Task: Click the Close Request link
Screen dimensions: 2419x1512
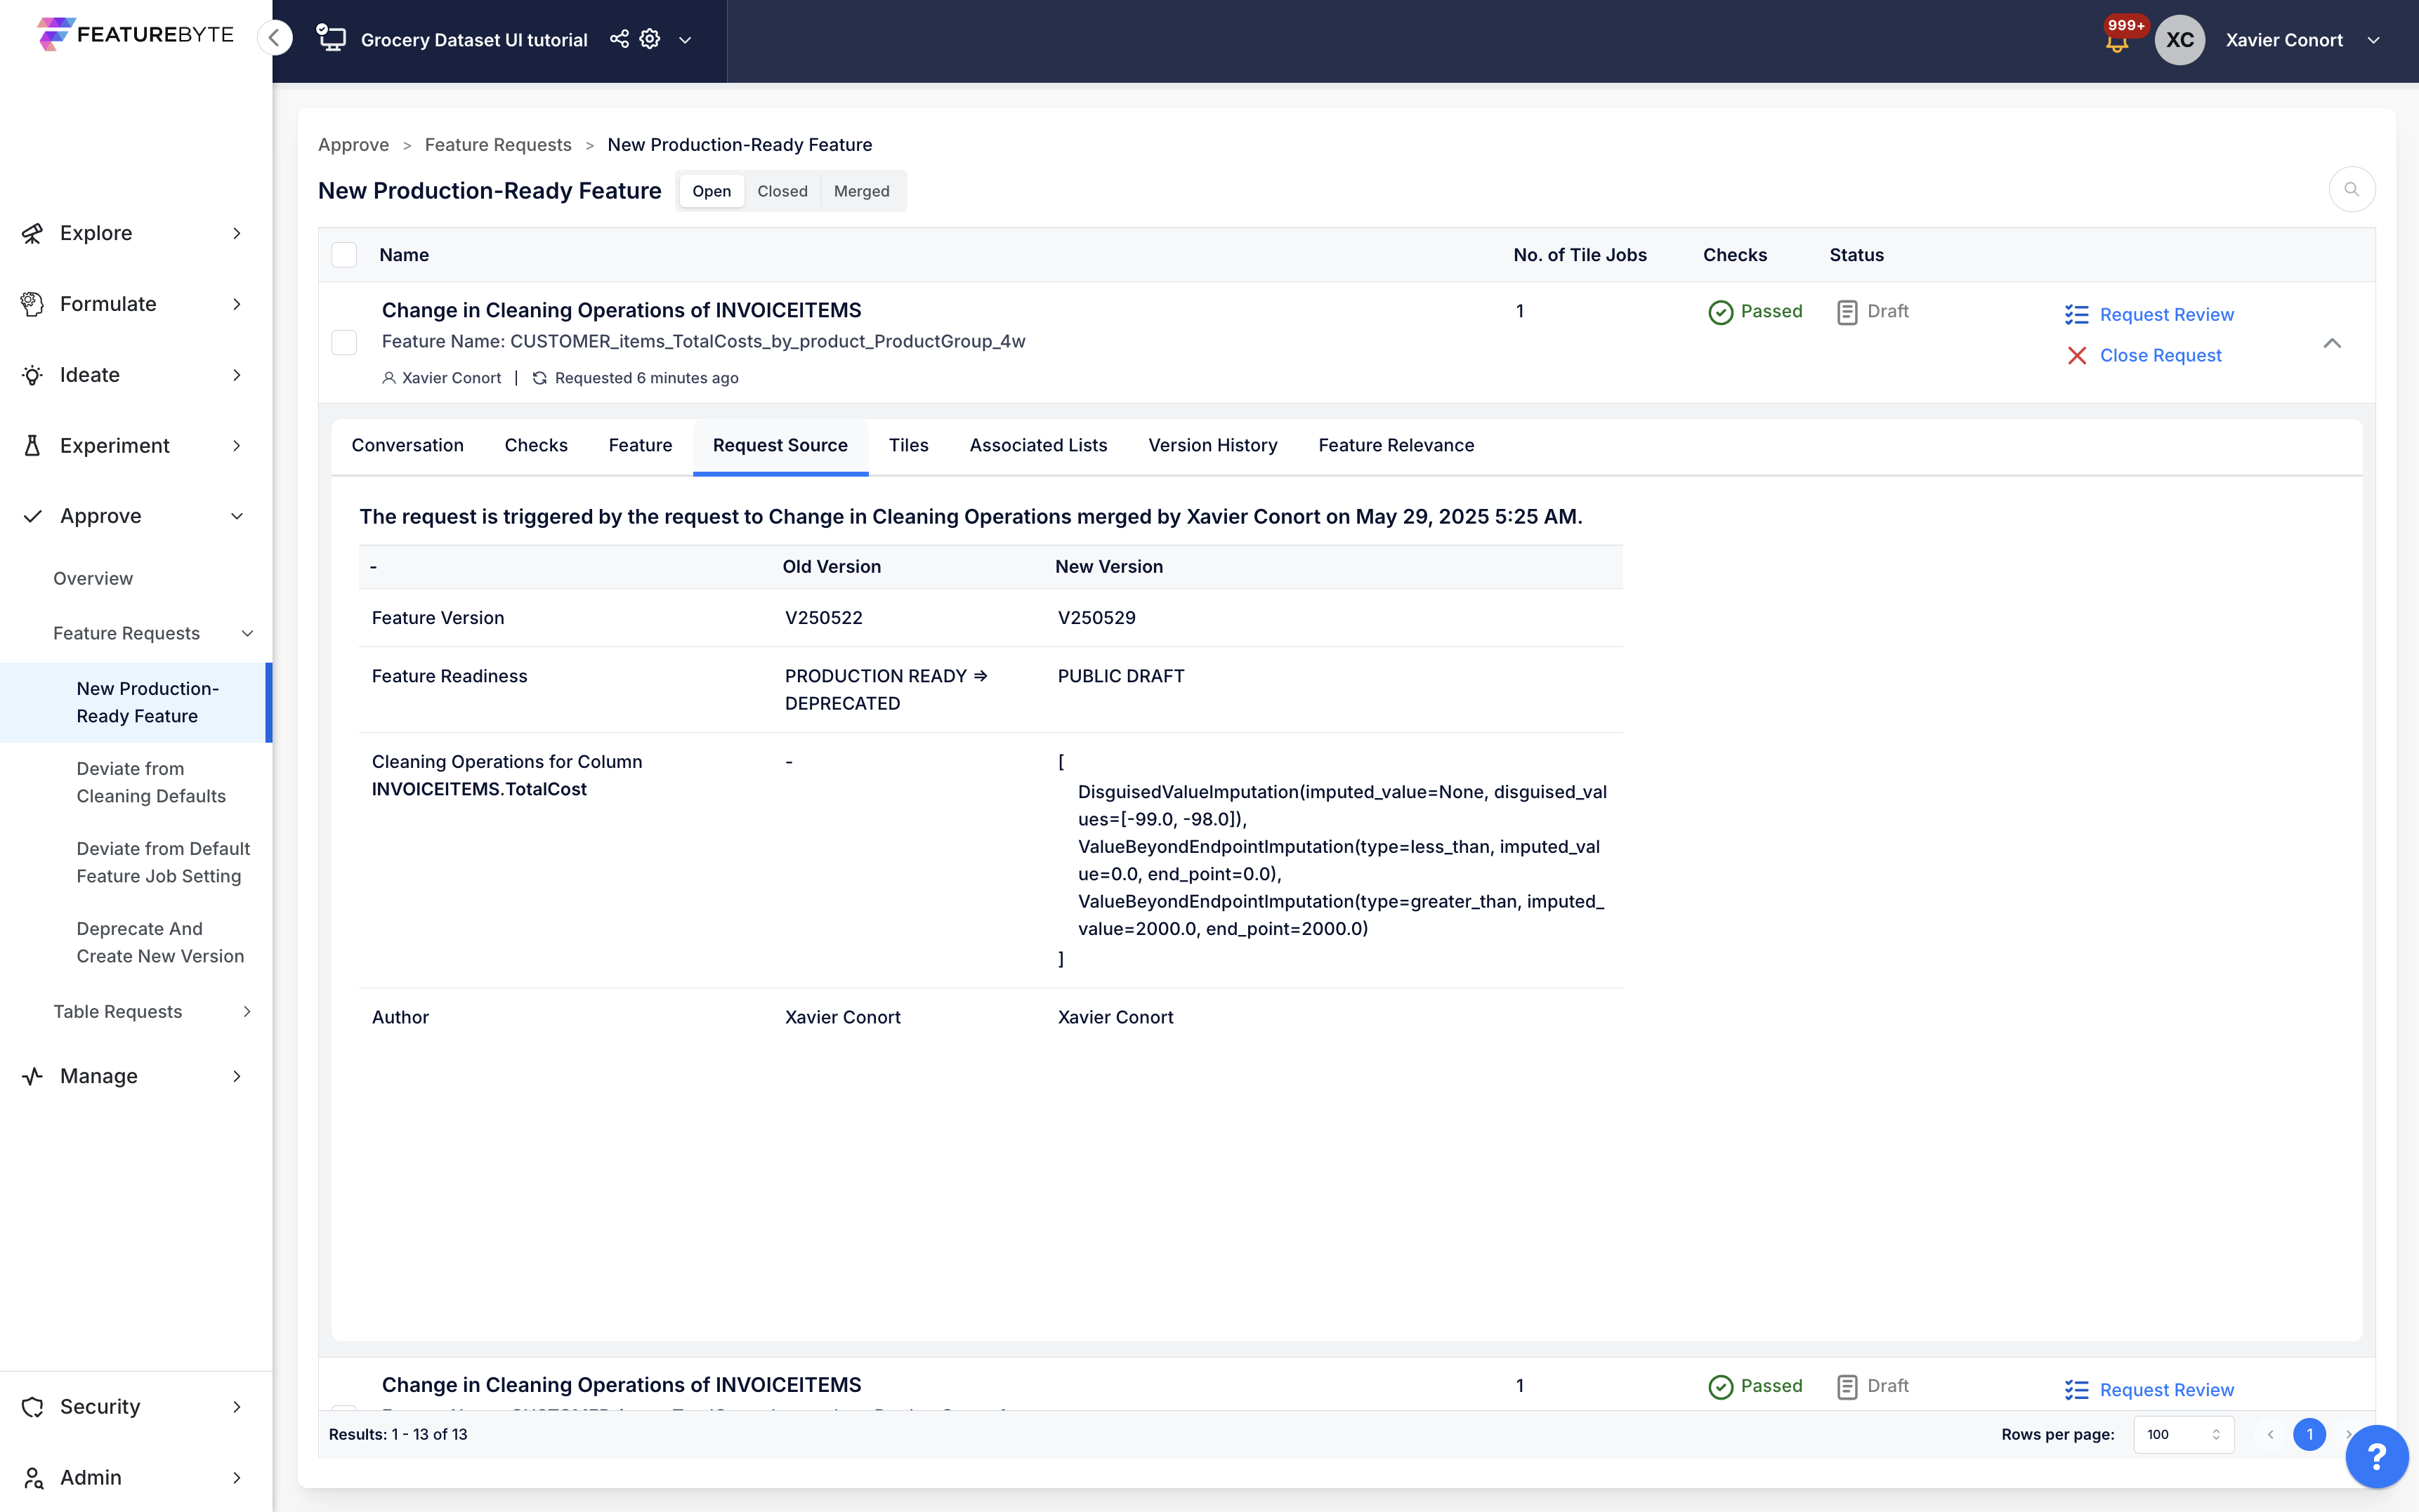Action: [2161, 356]
